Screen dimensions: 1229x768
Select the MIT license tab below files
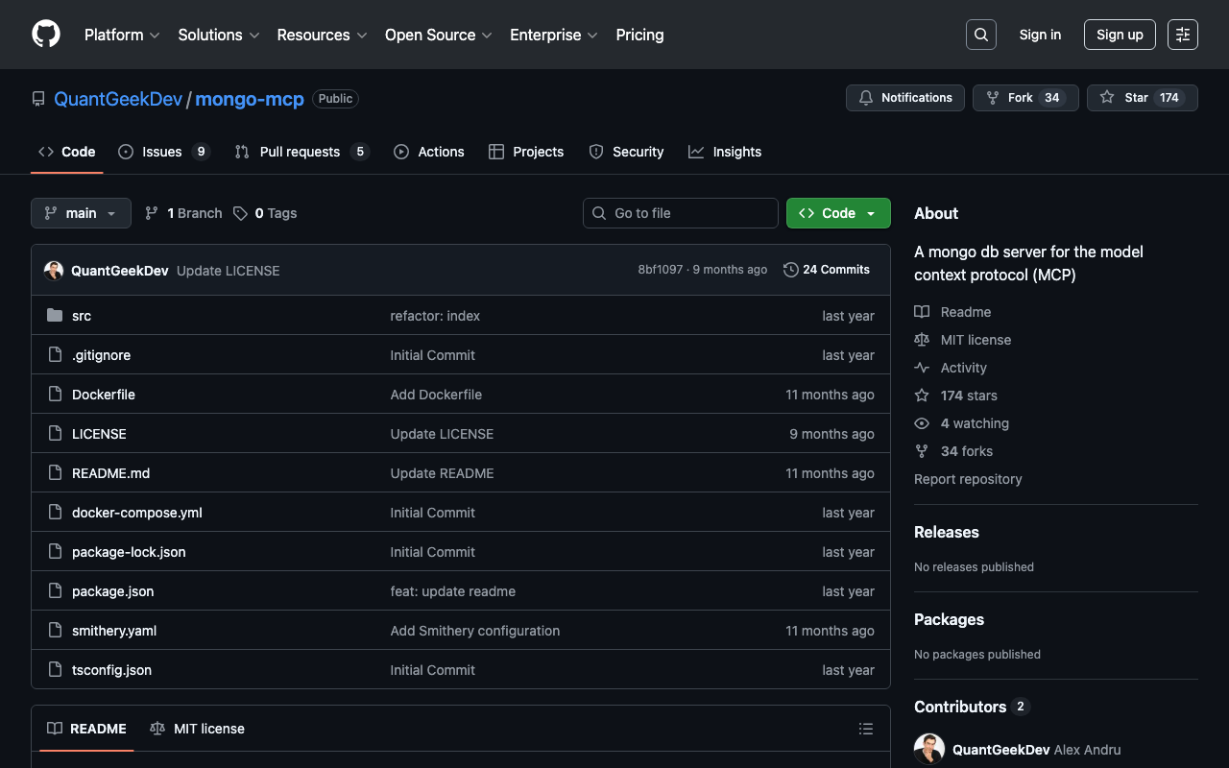click(x=198, y=729)
